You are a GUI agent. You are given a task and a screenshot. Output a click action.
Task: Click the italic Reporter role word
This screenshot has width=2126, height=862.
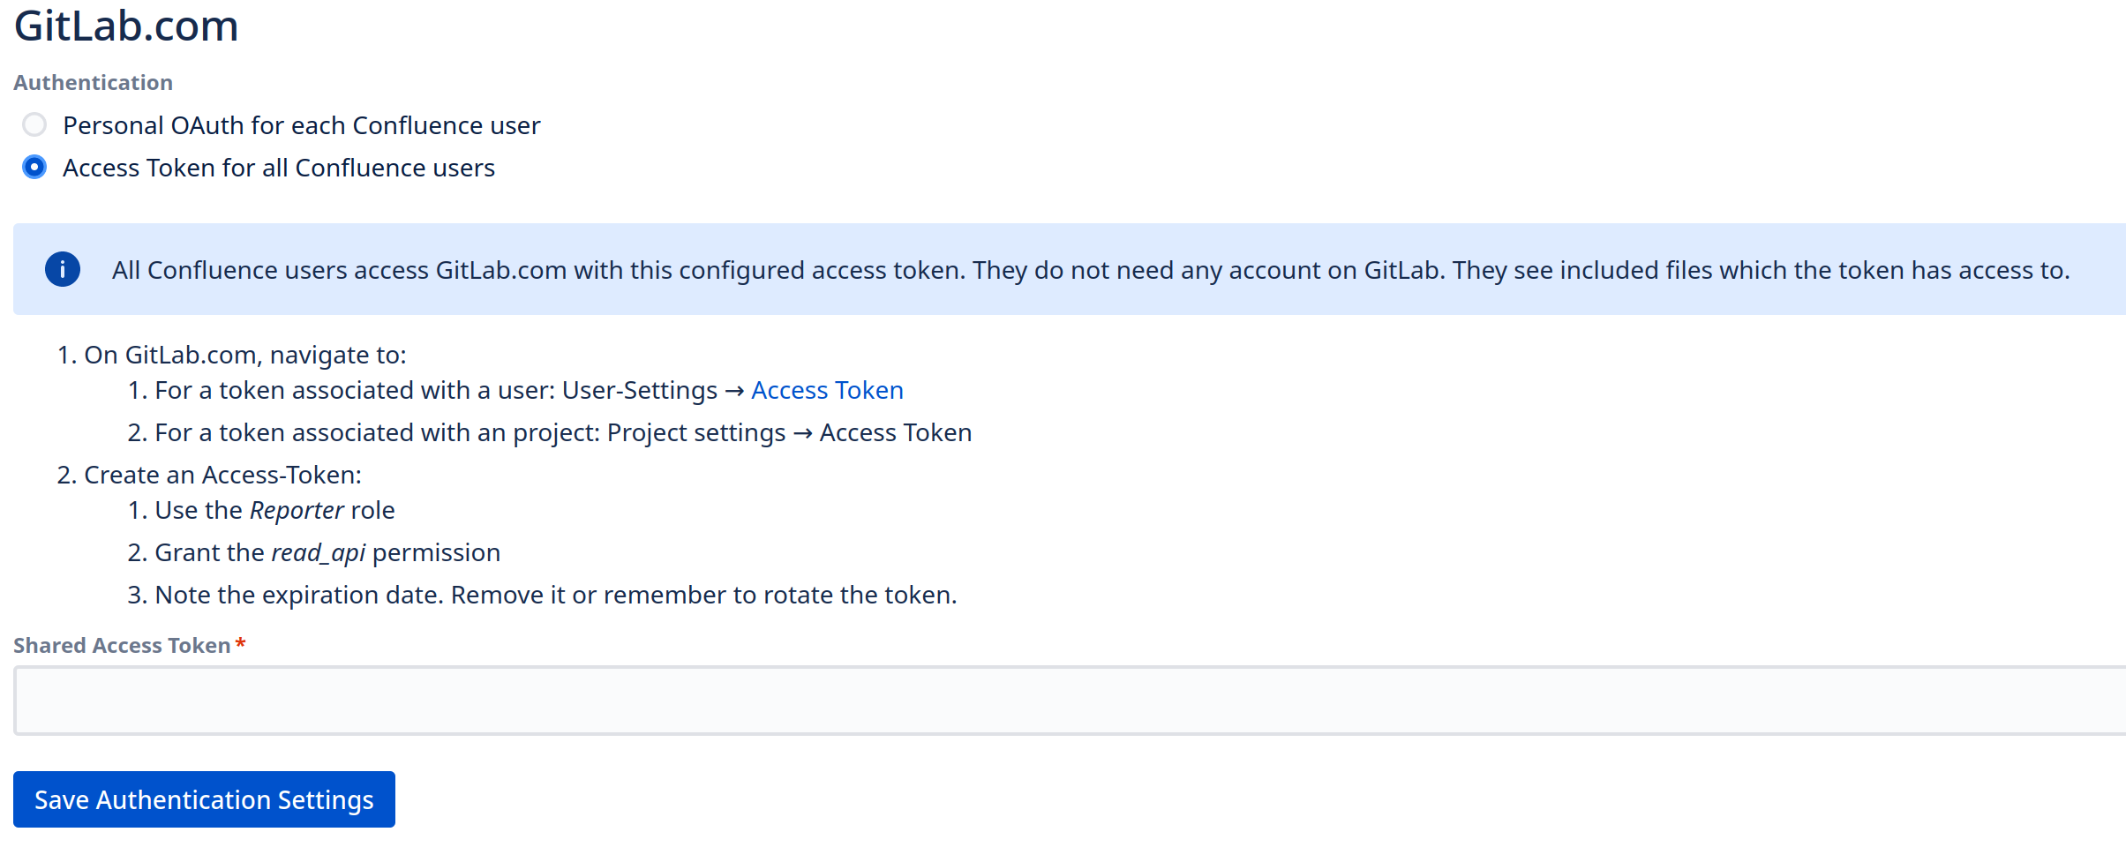(297, 510)
